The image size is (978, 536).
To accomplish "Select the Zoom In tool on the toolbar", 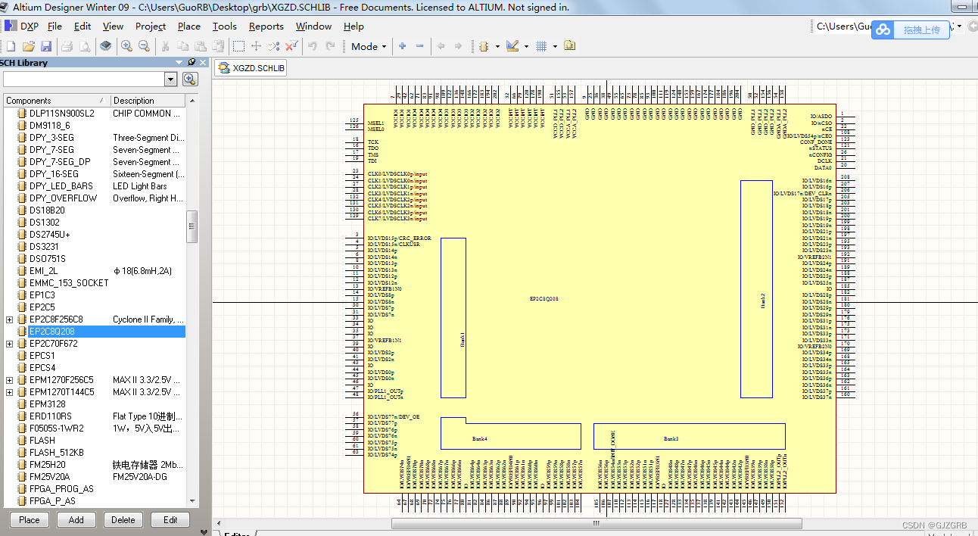I will click(x=127, y=46).
